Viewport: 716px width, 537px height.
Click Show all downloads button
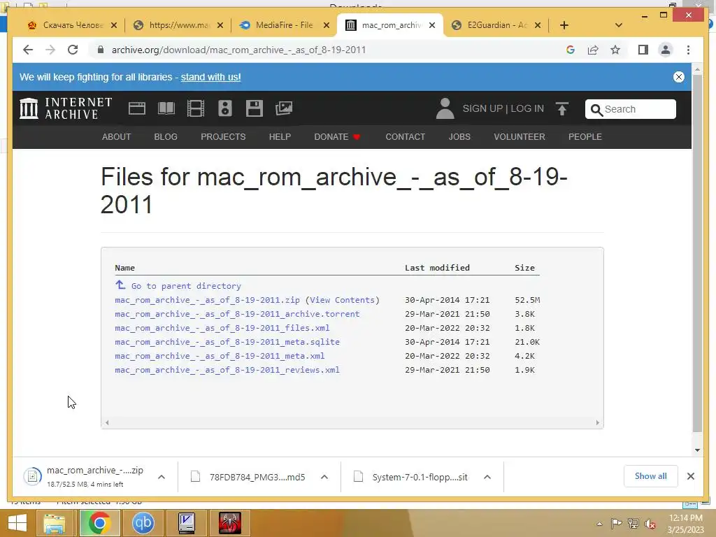(650, 476)
